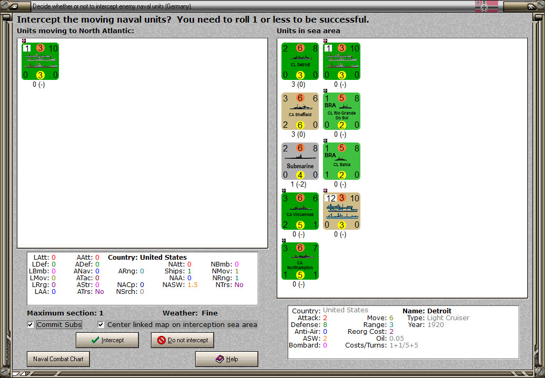Select the convoy unit moving to North Atlantic
This screenshot has height=378, width=545.
(x=41, y=62)
